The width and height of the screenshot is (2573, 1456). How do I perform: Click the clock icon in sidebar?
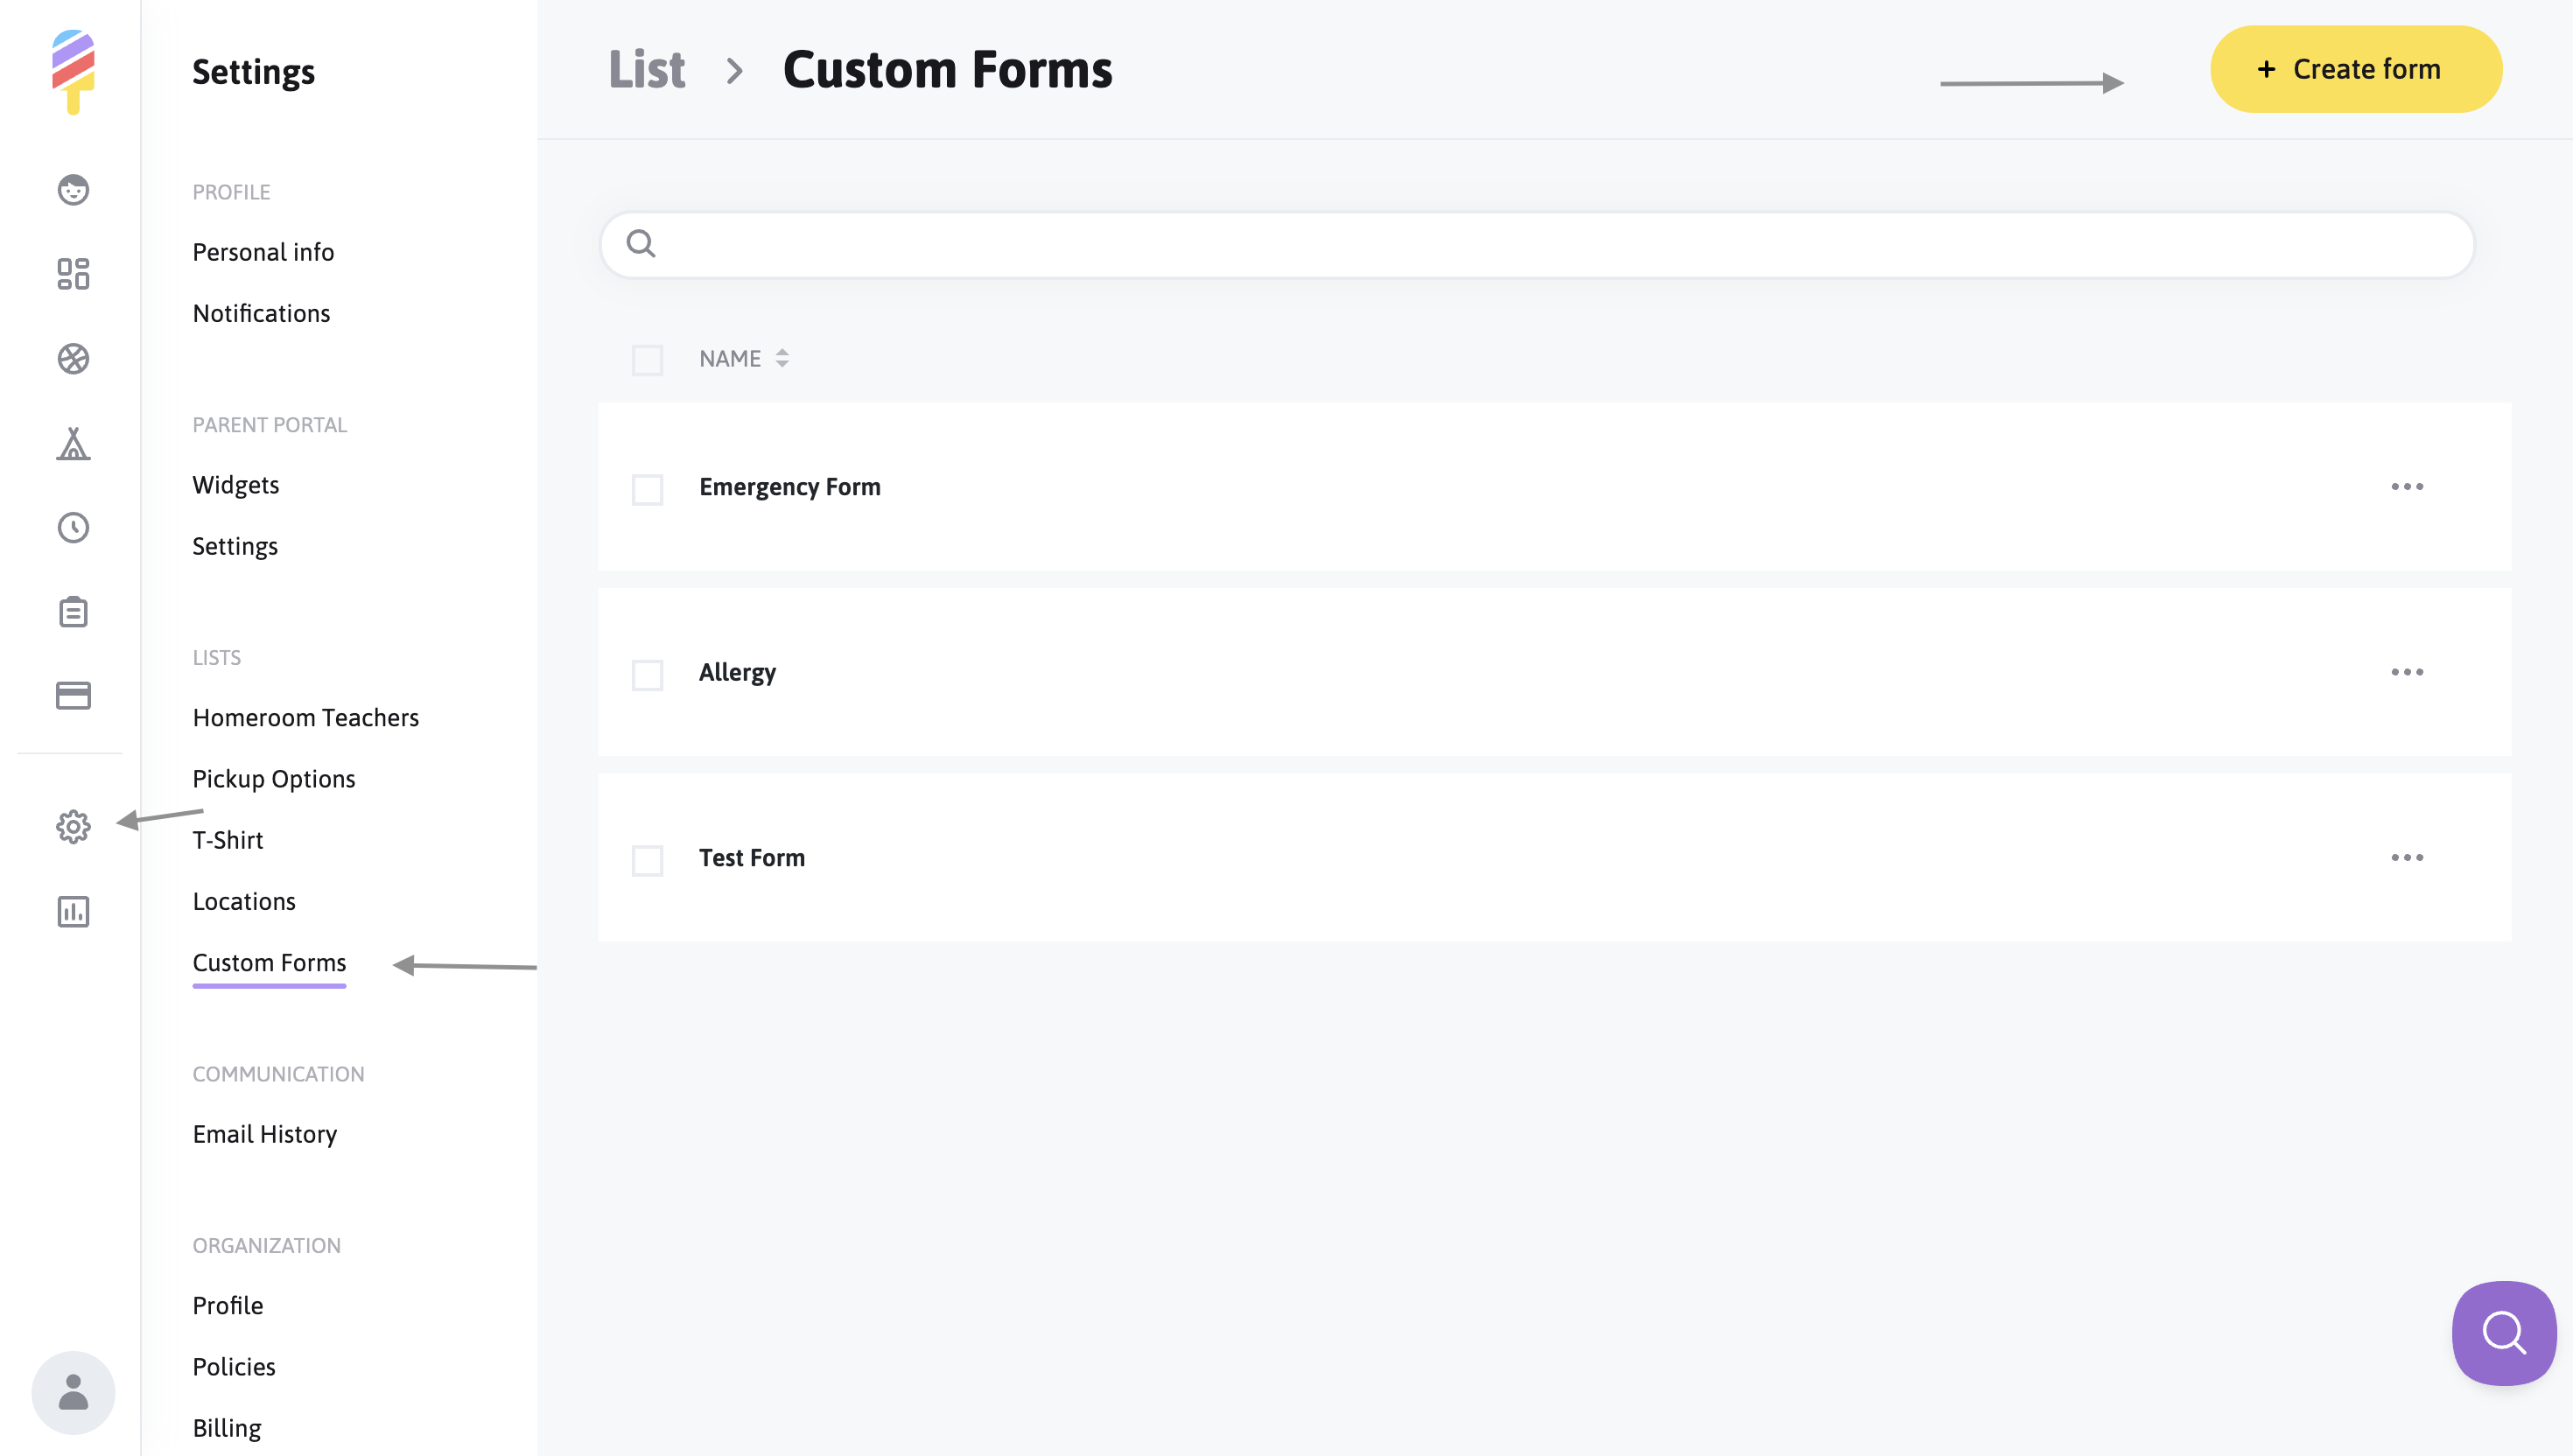(x=73, y=527)
